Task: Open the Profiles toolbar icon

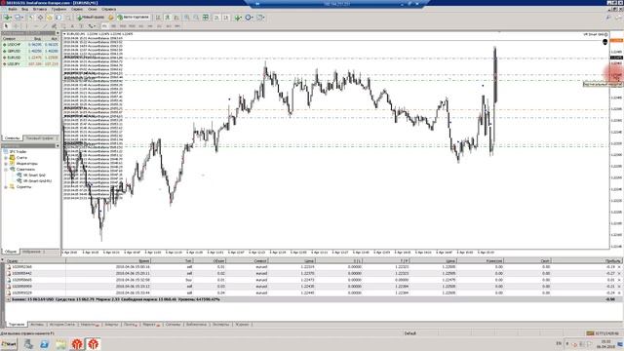Action: (x=19, y=18)
